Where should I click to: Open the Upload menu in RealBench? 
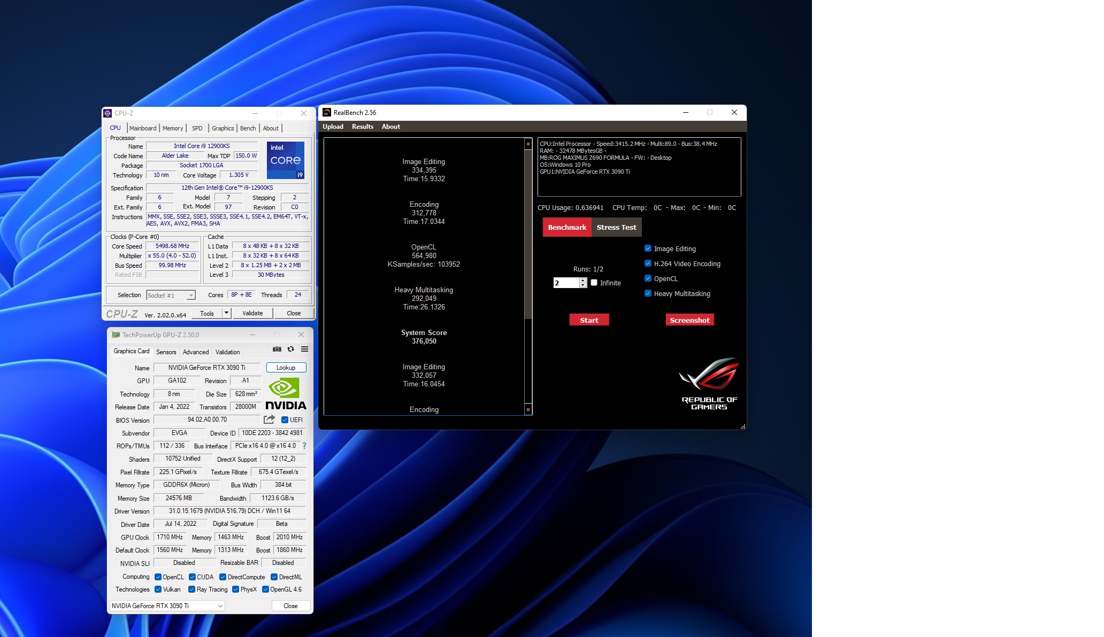(333, 127)
